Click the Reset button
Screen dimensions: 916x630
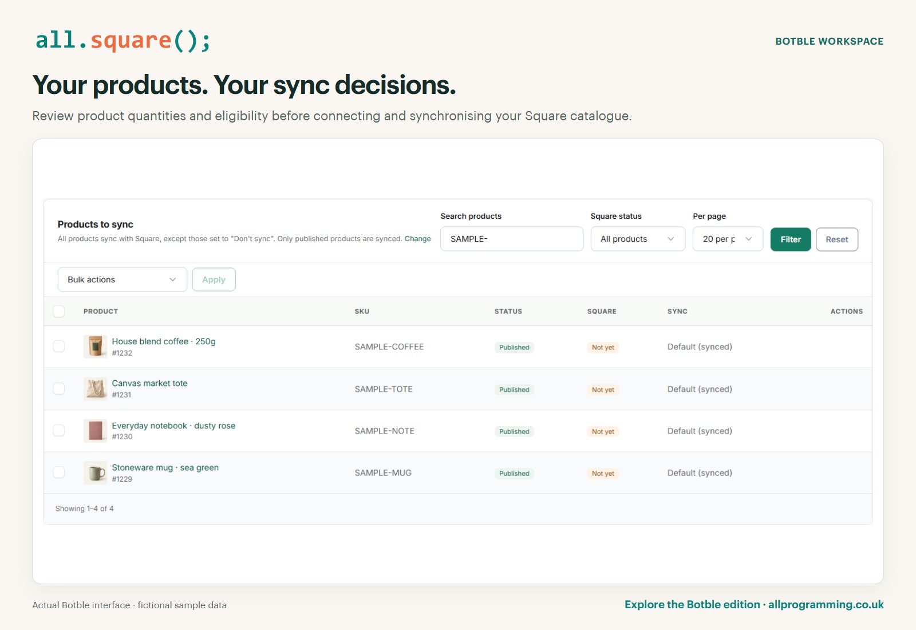click(x=837, y=239)
